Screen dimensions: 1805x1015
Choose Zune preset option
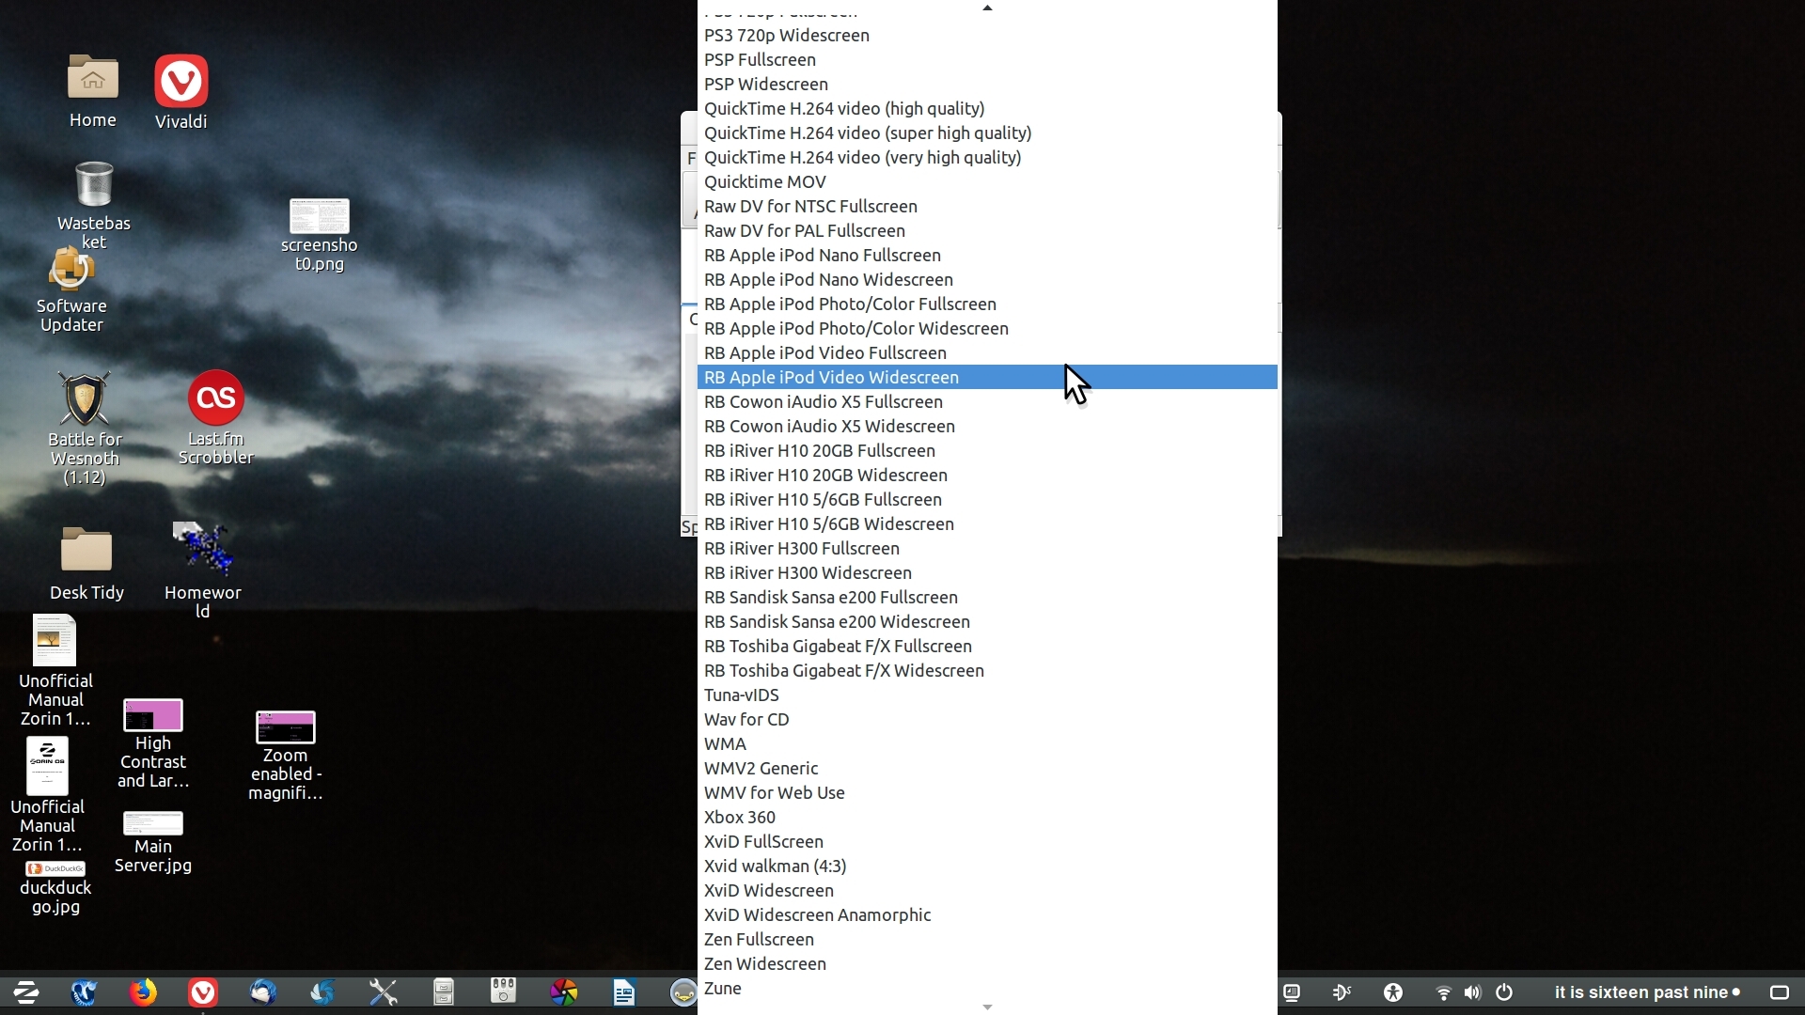(x=722, y=989)
